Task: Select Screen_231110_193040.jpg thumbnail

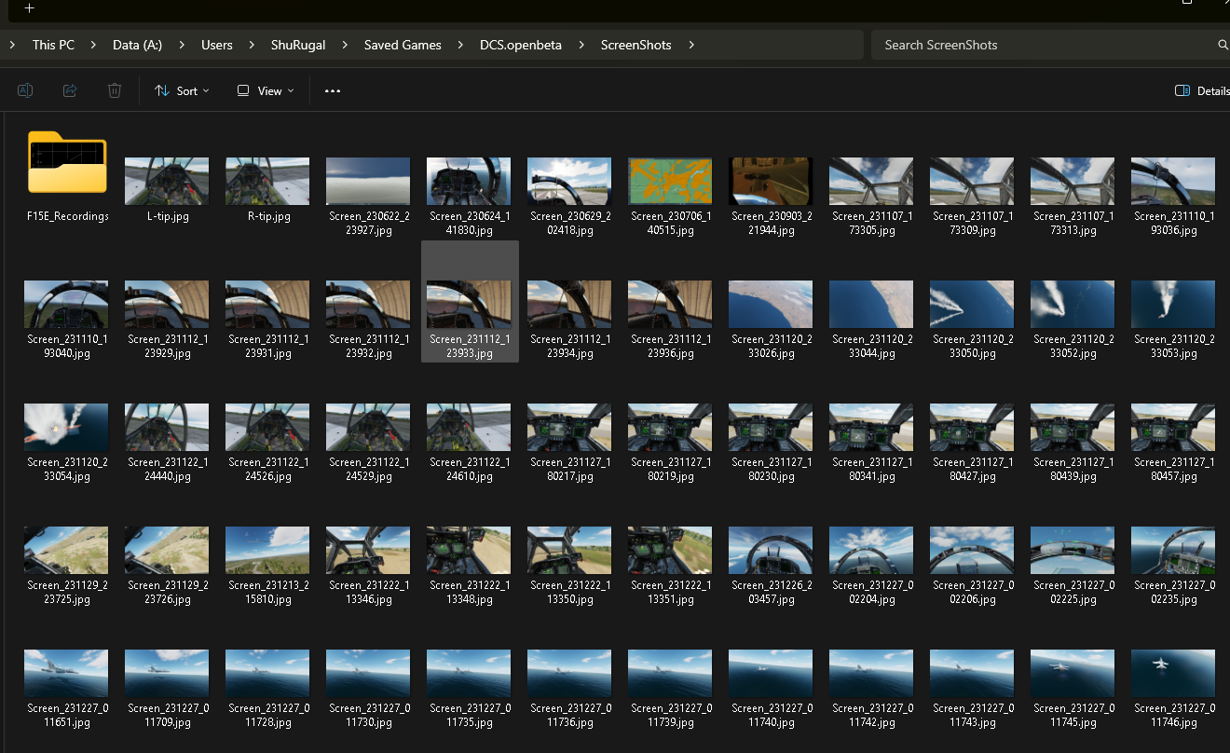Action: (x=66, y=304)
